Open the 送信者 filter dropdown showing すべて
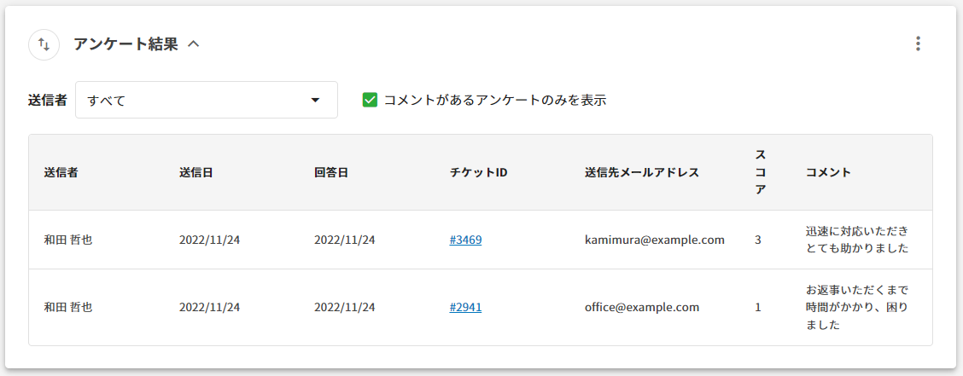This screenshot has width=963, height=376. pyautogui.click(x=196, y=101)
